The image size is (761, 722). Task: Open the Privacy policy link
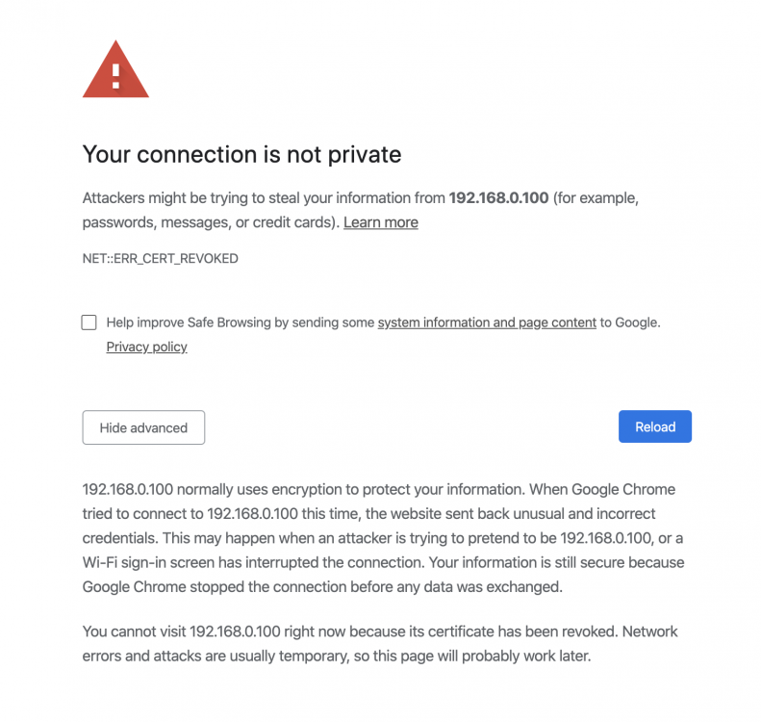point(146,347)
